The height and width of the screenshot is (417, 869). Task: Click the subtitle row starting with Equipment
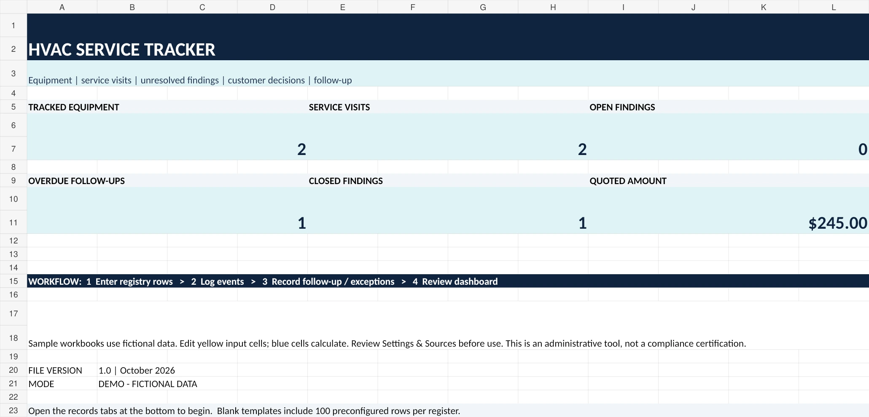(x=448, y=74)
